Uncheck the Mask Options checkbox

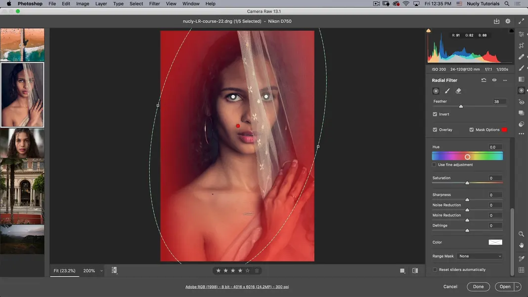[x=472, y=129]
